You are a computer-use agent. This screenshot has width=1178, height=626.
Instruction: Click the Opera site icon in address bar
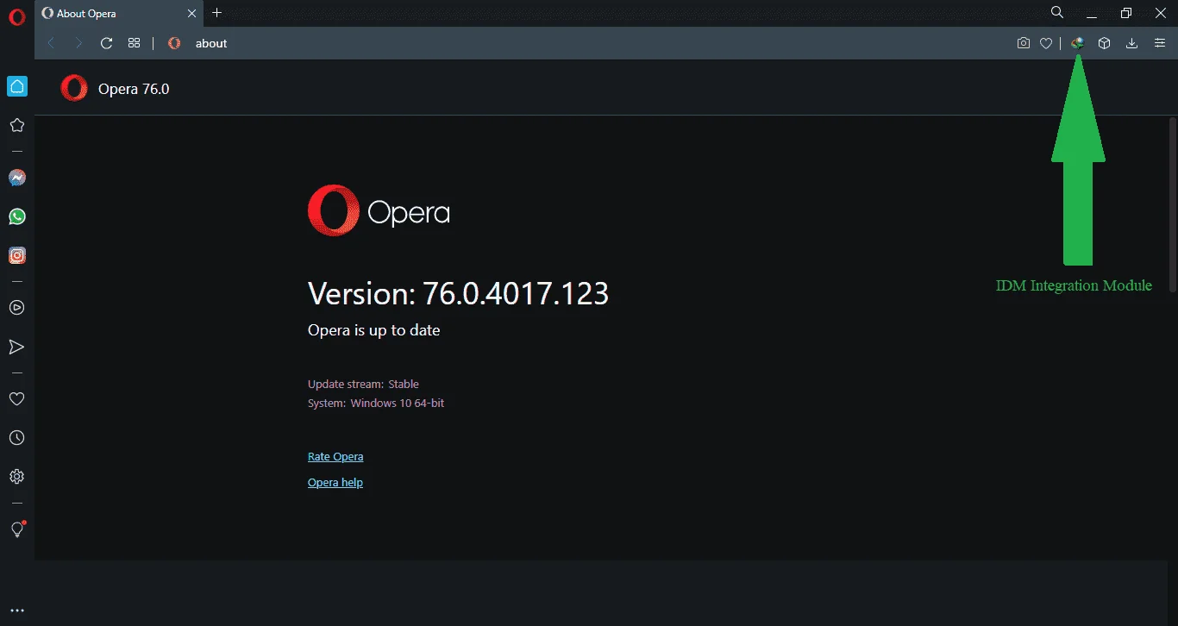(174, 43)
